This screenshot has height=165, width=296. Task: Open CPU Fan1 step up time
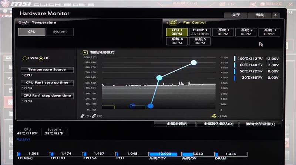point(47,83)
